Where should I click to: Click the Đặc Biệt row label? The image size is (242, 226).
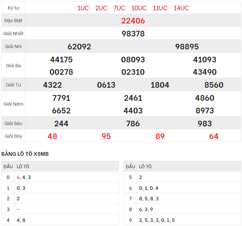(14, 21)
